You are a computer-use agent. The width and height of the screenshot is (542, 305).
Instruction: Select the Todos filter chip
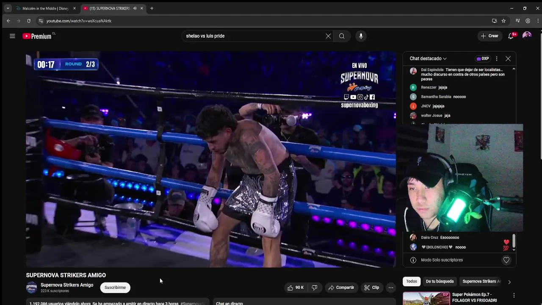click(x=412, y=281)
